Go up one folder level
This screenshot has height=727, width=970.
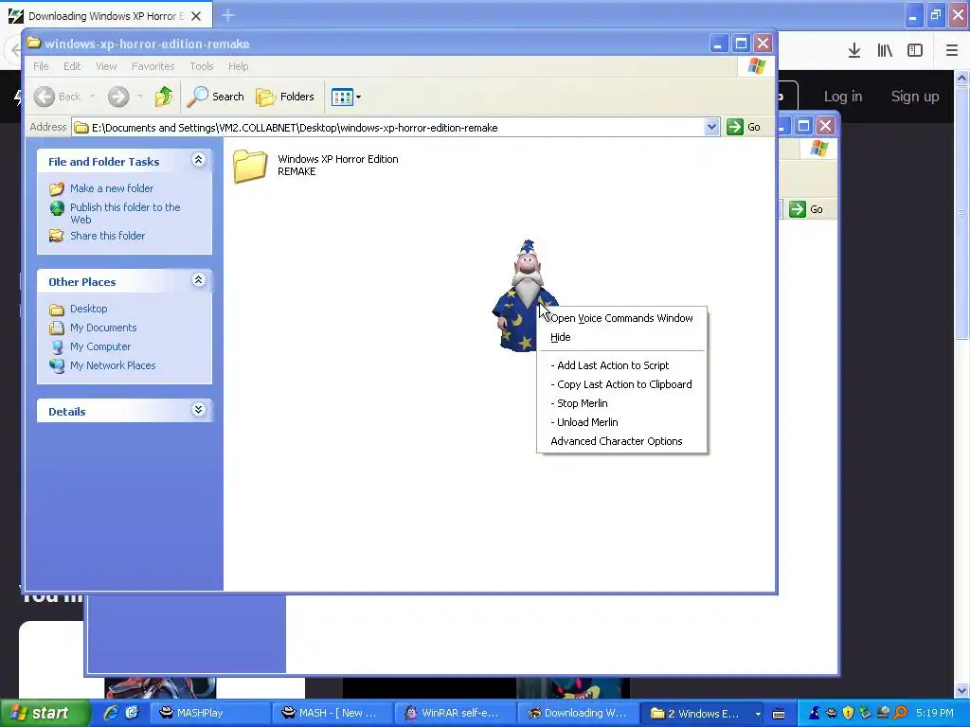pos(164,97)
